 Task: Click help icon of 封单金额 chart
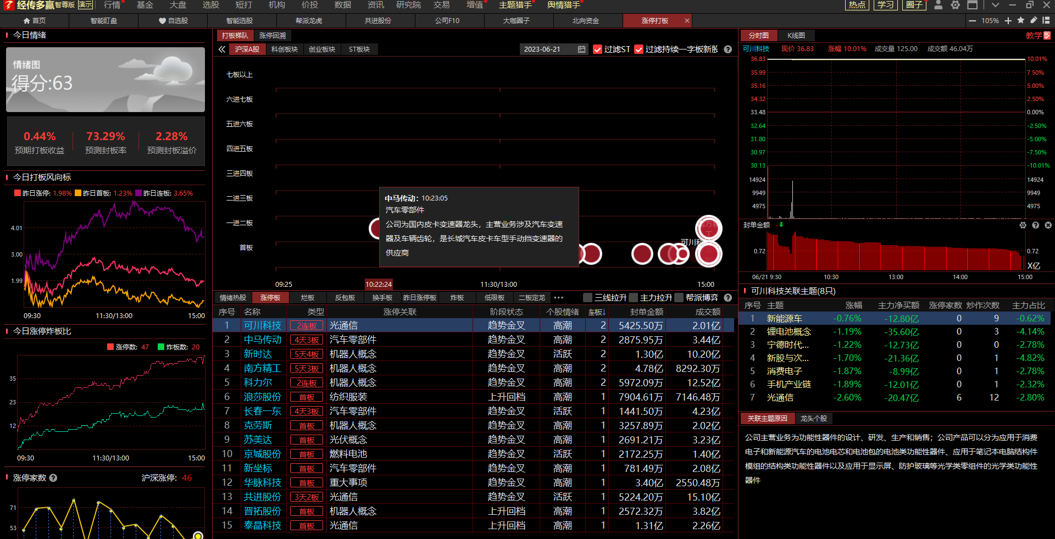point(1035,225)
